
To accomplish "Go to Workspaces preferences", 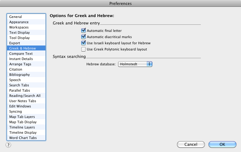I will click(26, 27).
